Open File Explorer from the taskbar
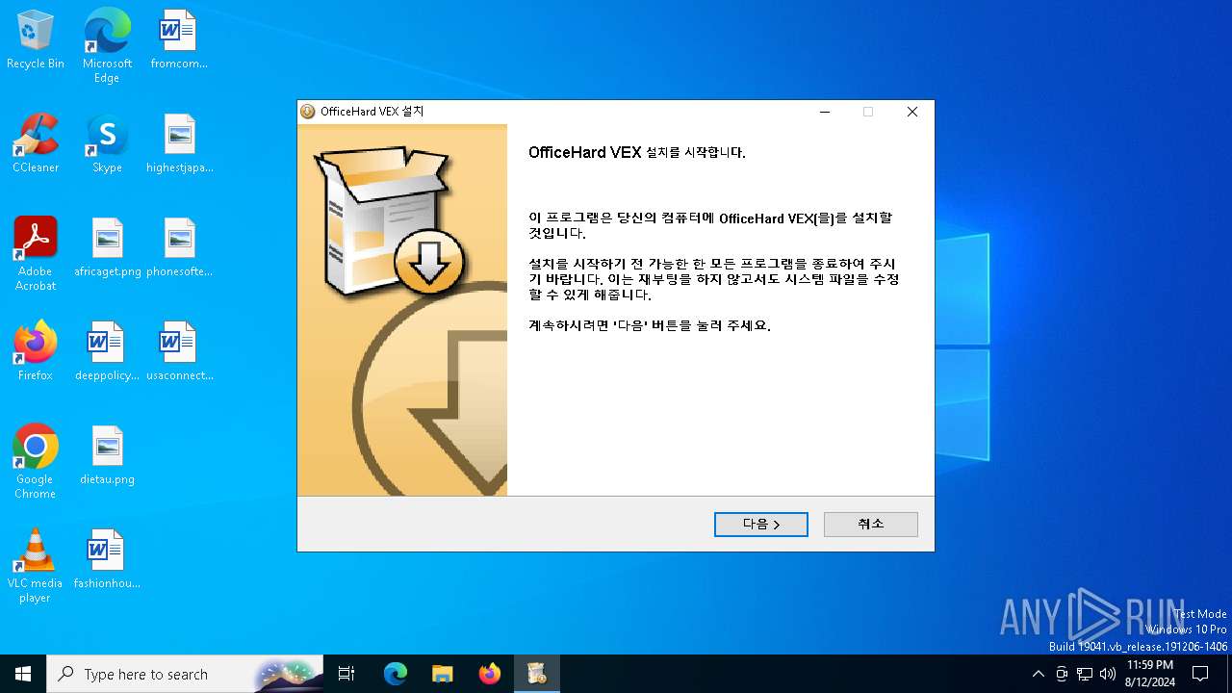The width and height of the screenshot is (1232, 693). tap(442, 674)
